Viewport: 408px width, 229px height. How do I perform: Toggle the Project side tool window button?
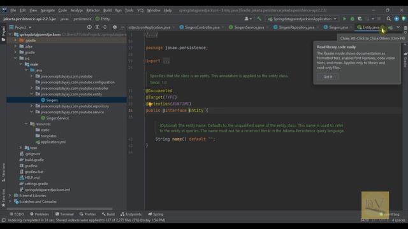[3, 33]
